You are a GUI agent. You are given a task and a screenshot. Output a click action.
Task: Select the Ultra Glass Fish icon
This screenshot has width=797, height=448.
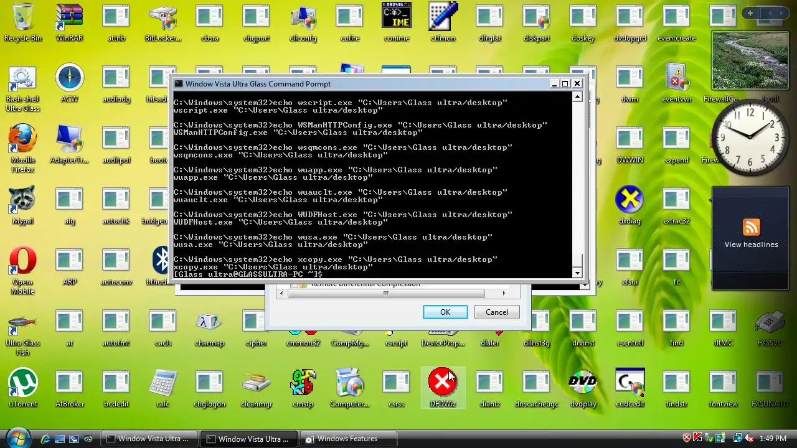click(23, 332)
